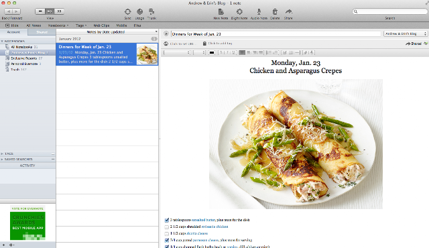
Task: Select the Mobile filter
Action: tap(121, 25)
